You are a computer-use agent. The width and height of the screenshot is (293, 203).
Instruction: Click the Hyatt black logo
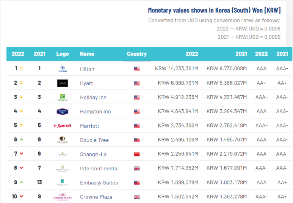click(x=63, y=83)
